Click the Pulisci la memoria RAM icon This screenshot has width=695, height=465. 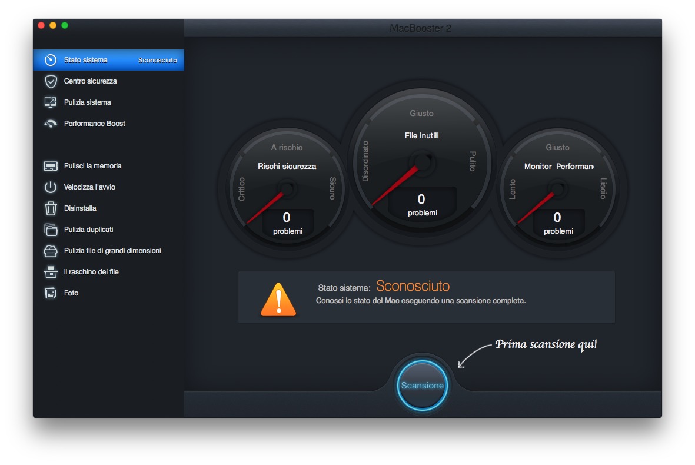pos(51,166)
